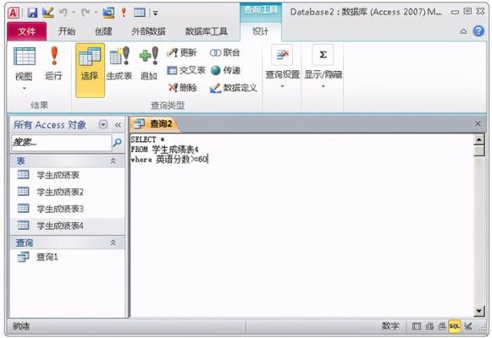This screenshot has height=338, width=492.
Task: Click the 联合 union query button
Action: (224, 52)
